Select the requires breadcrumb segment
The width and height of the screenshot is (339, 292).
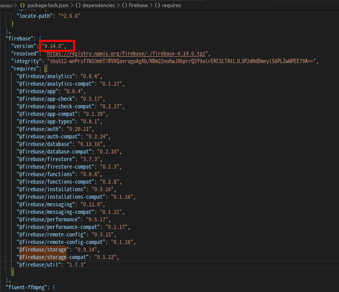click(x=171, y=5)
